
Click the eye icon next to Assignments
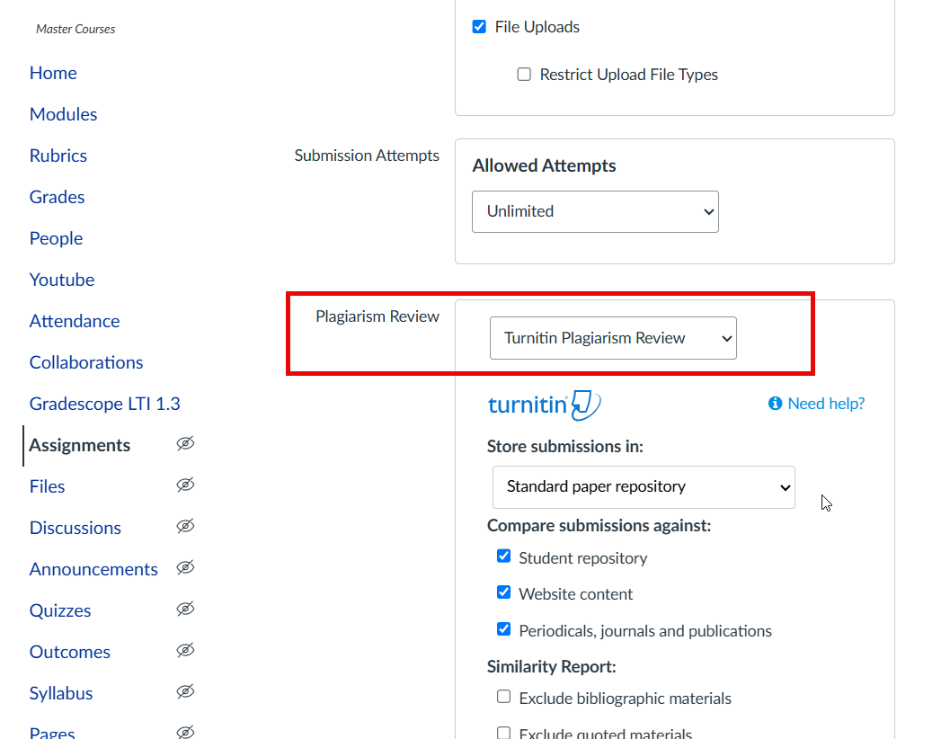[185, 444]
